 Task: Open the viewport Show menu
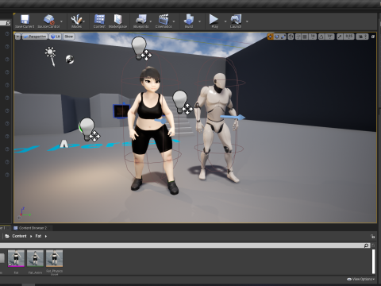[x=68, y=37]
